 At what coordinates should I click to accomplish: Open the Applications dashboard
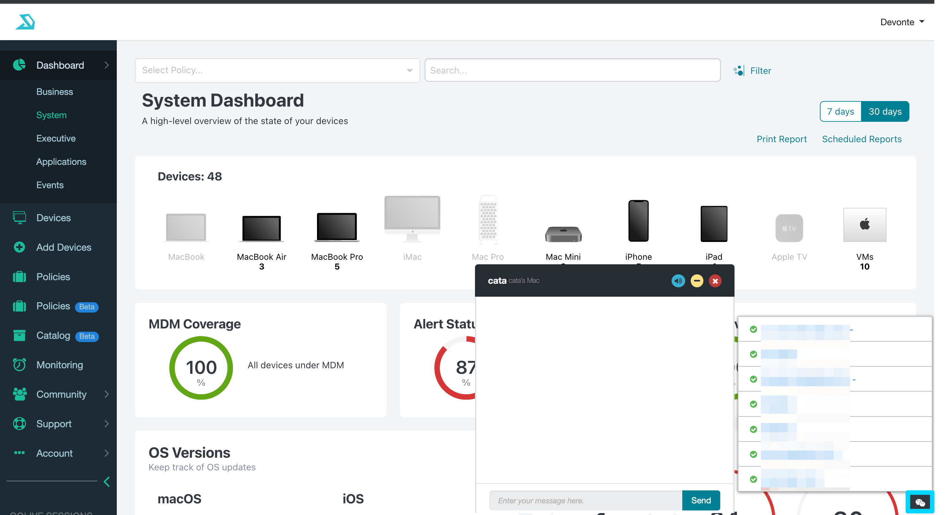[x=61, y=162]
